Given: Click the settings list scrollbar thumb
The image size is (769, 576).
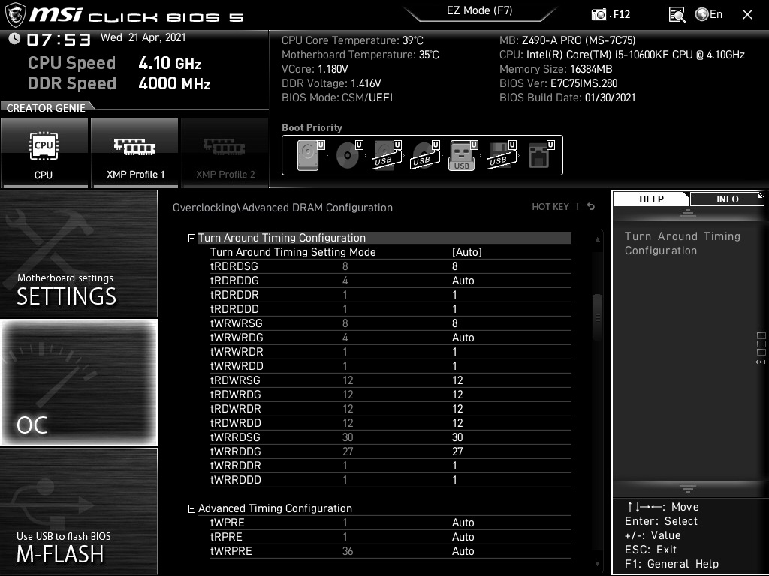Looking at the screenshot, I should 597,318.
